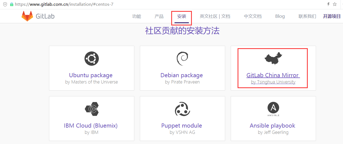The image size is (343, 144).
Task: Open the 功能 menu item
Action: [x=137, y=16]
